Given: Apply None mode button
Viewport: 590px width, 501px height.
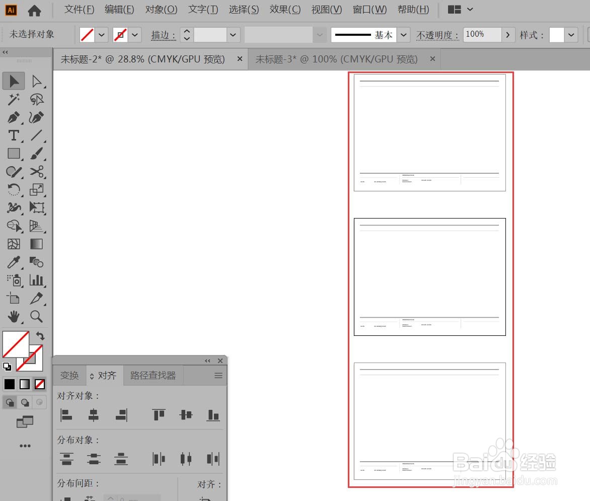Looking at the screenshot, I should click(x=39, y=384).
